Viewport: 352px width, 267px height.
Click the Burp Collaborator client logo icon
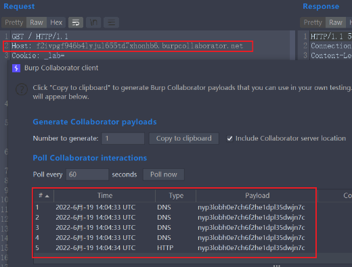pyautogui.click(x=16, y=68)
